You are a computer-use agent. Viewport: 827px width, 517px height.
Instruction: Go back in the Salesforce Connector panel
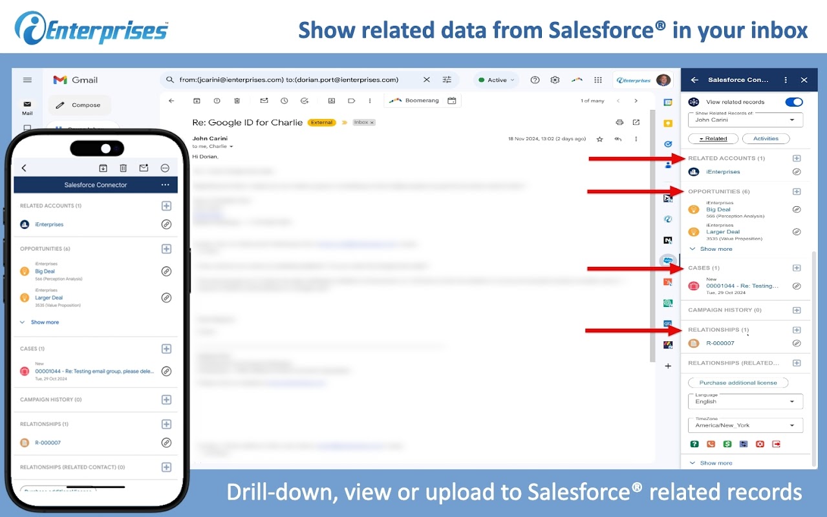(x=694, y=80)
